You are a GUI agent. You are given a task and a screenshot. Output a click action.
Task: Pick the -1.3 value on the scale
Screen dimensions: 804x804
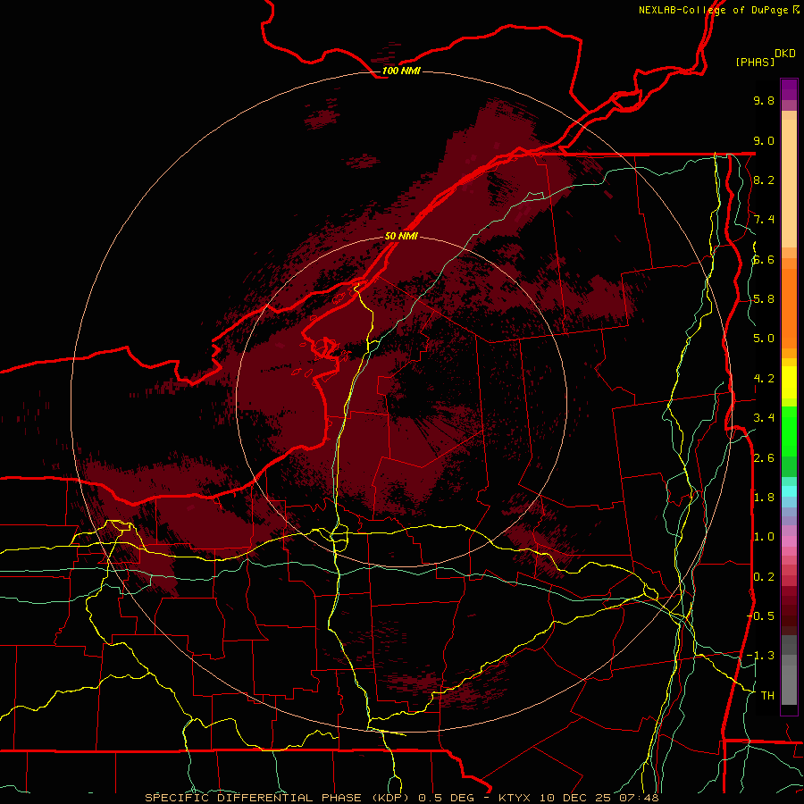[760, 656]
